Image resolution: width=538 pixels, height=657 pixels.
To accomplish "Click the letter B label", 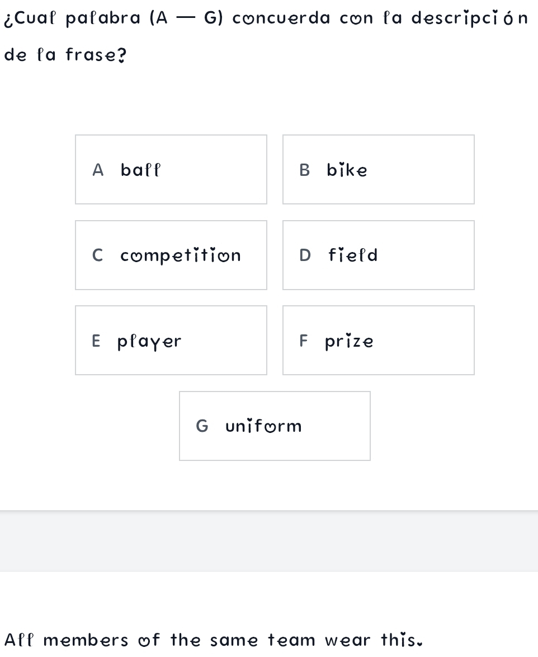I will pyautogui.click(x=305, y=170).
